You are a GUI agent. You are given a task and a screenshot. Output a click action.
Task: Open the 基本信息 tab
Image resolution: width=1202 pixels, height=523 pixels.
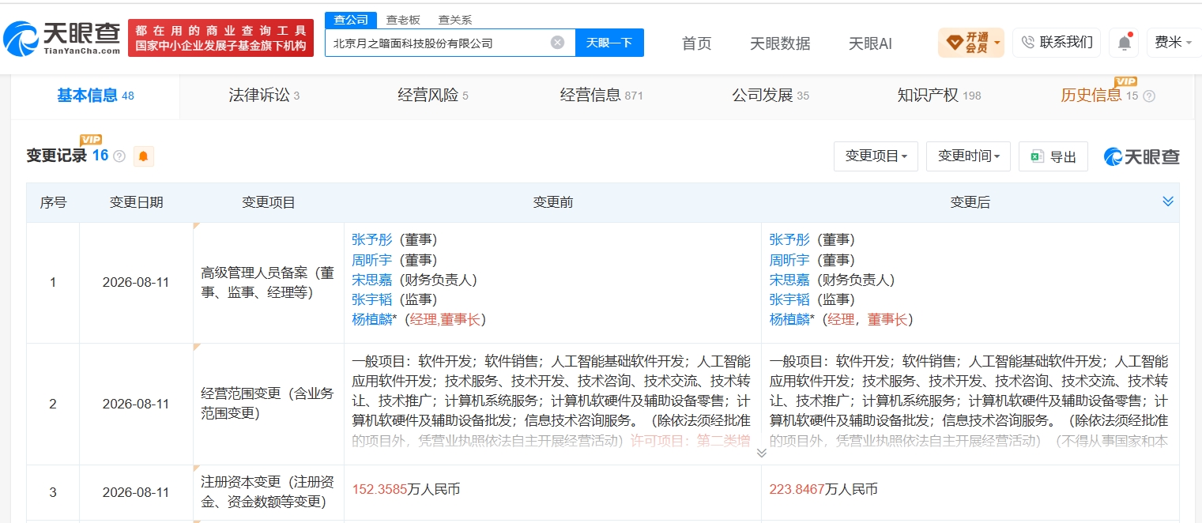pos(96,96)
